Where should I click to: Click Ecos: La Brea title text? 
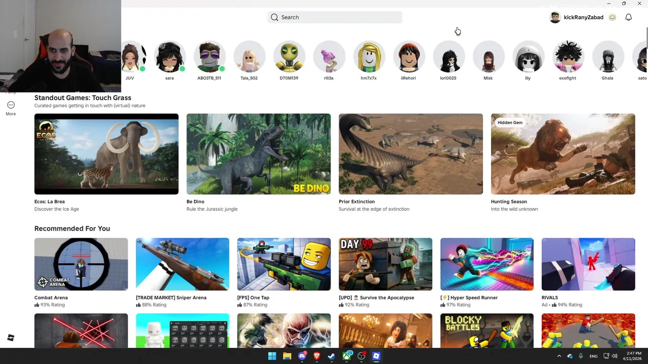(50, 201)
